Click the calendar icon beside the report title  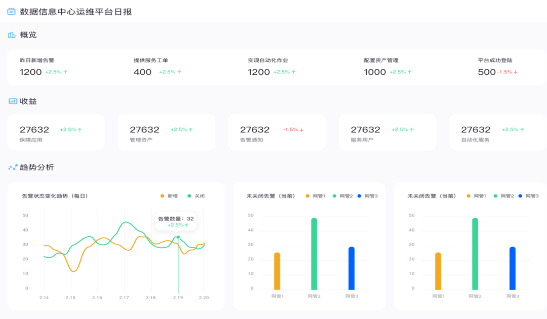11,11
